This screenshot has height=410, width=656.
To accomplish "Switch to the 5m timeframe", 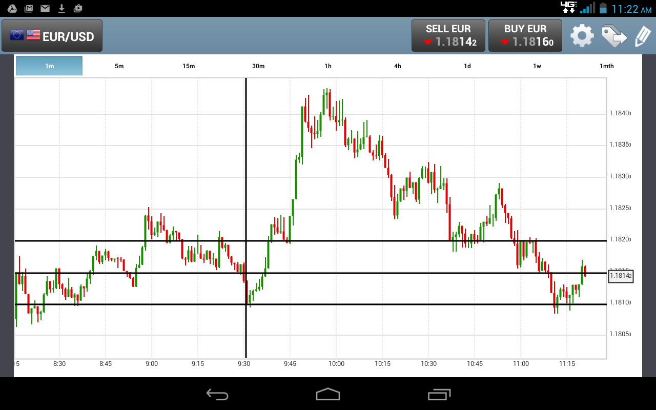I will point(119,66).
